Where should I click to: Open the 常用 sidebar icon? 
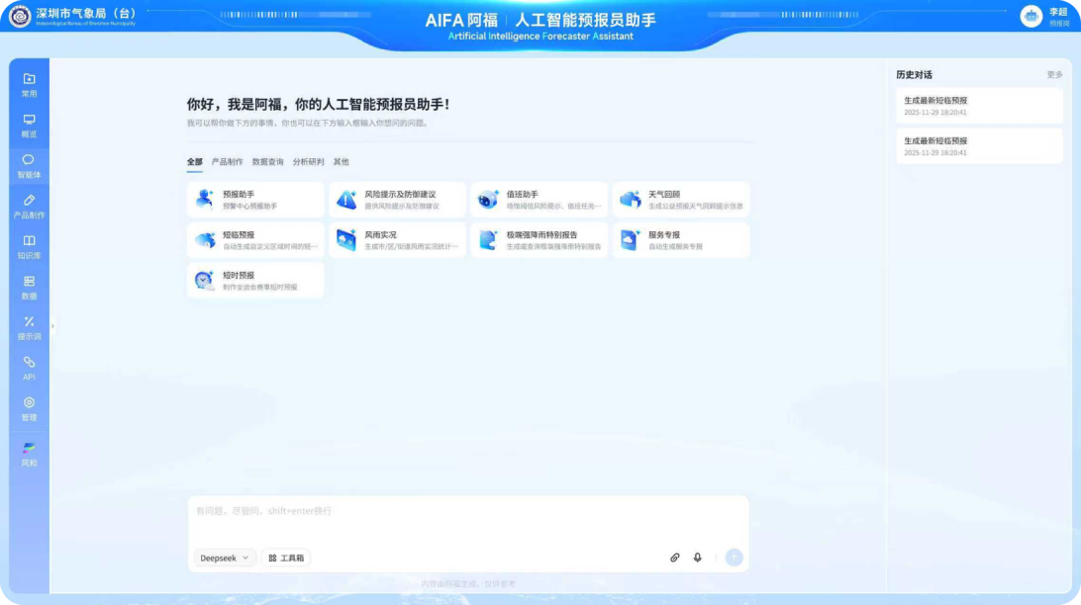coord(29,79)
